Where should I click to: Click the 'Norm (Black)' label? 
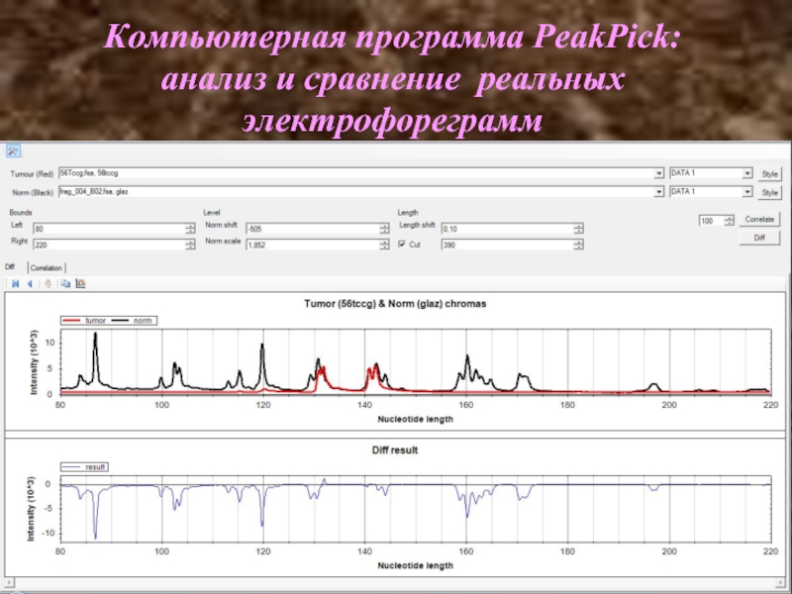coord(33,192)
